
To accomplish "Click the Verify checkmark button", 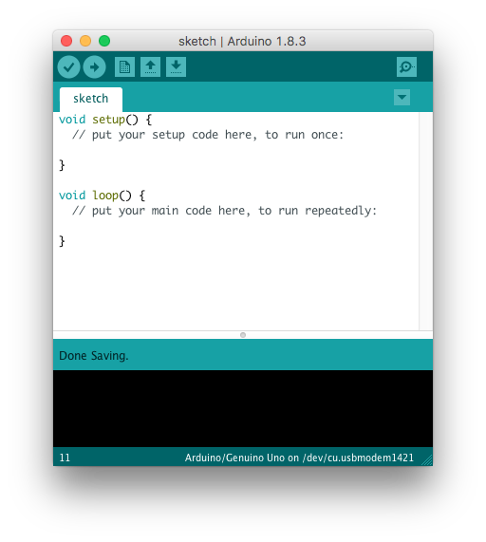I will [68, 66].
